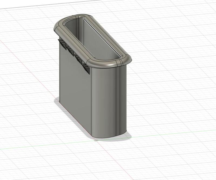Screen dimensions: 216x180
Task: Select the lowest ribbed bracket under the rim
Action: click(x=86, y=69)
